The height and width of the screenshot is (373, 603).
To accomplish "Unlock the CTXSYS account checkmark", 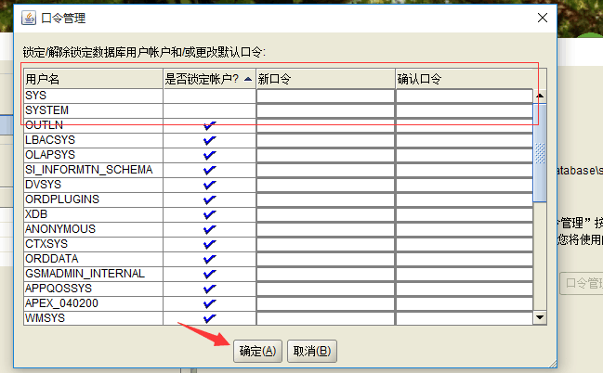I will tap(210, 245).
